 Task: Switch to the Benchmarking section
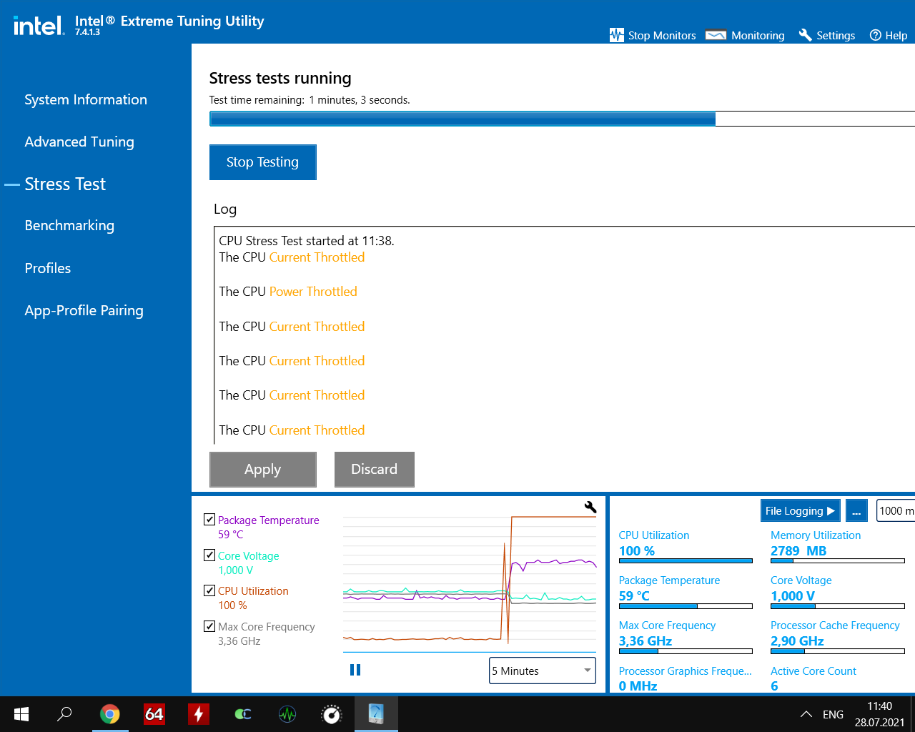coord(69,225)
